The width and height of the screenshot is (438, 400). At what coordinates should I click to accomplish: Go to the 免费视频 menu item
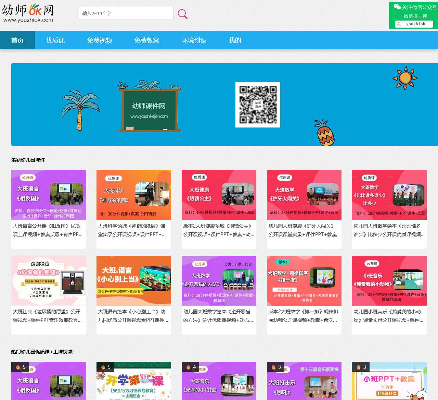pos(100,40)
